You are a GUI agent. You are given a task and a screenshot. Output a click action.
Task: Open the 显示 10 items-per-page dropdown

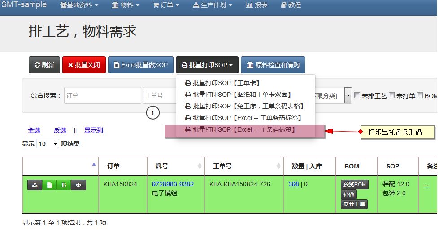pyautogui.click(x=48, y=144)
